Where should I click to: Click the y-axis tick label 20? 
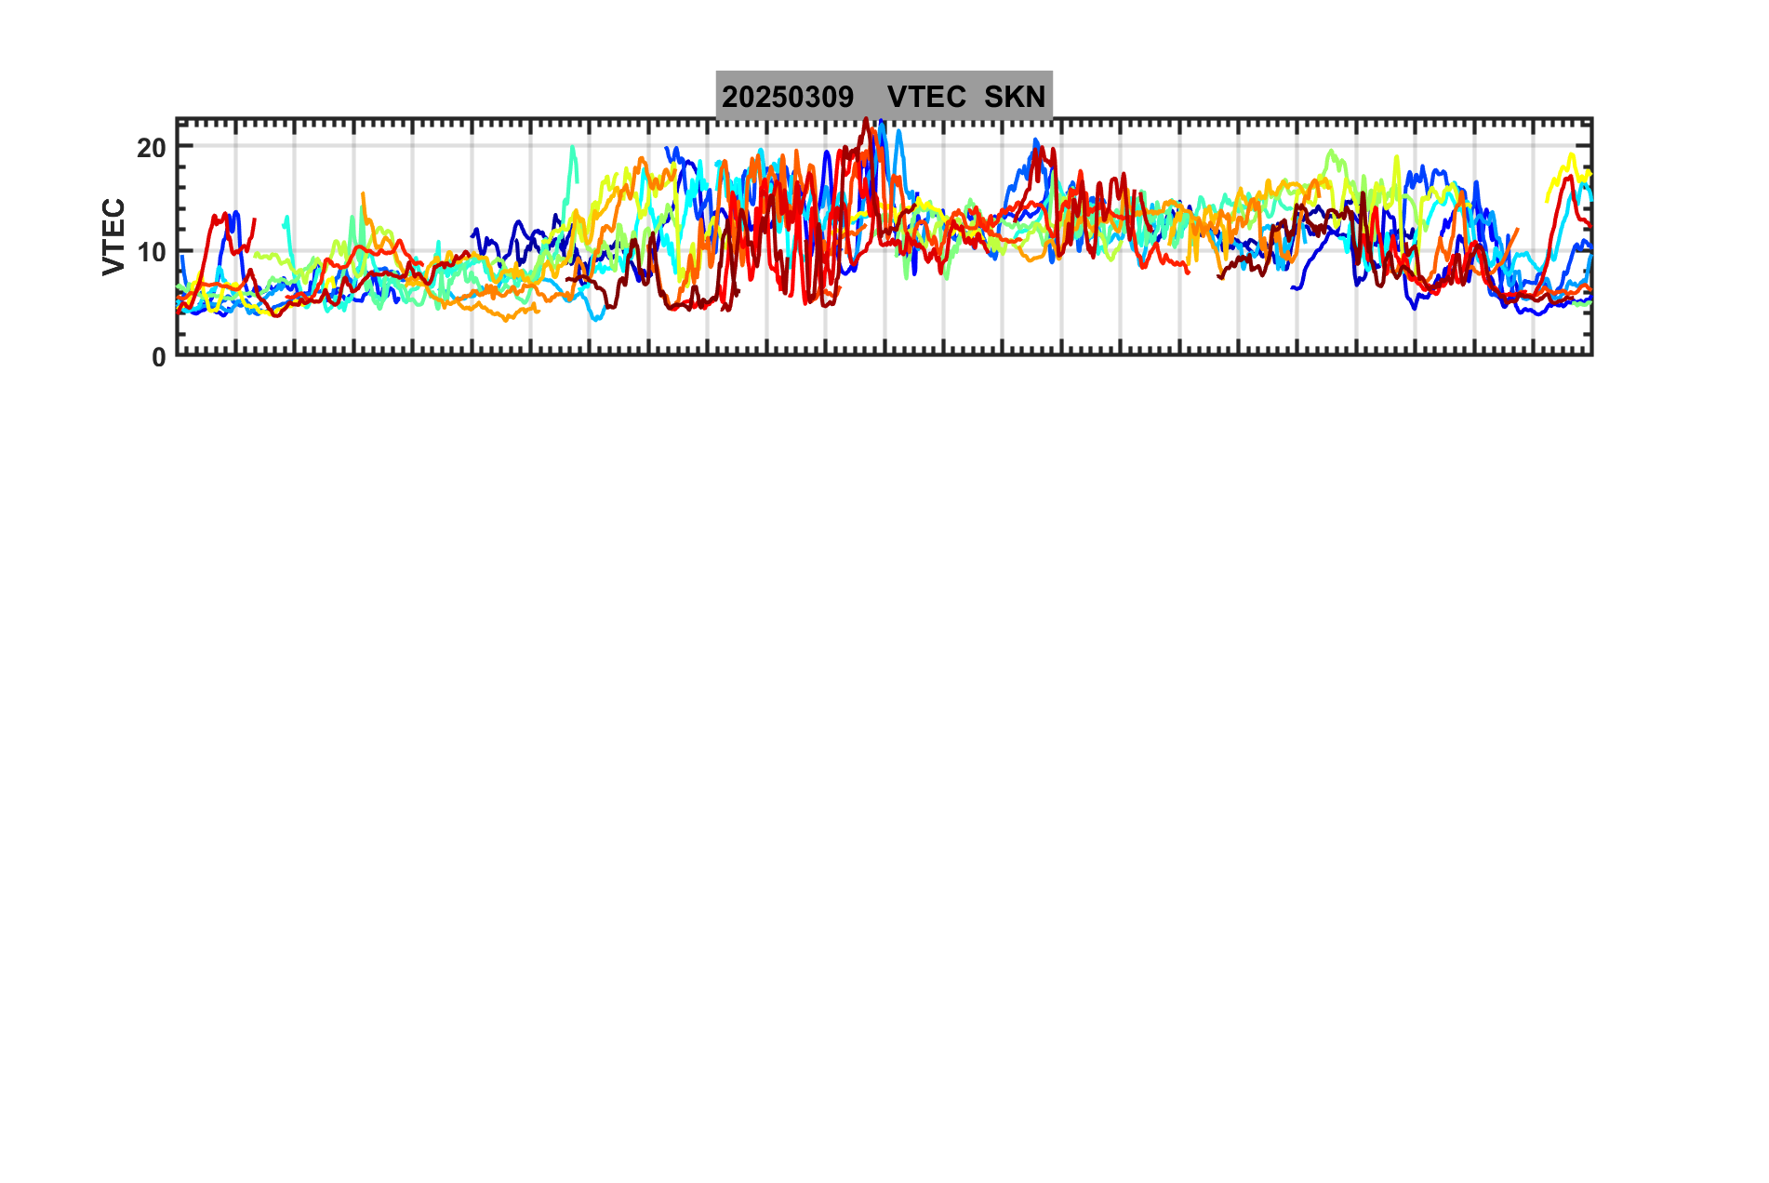click(152, 147)
